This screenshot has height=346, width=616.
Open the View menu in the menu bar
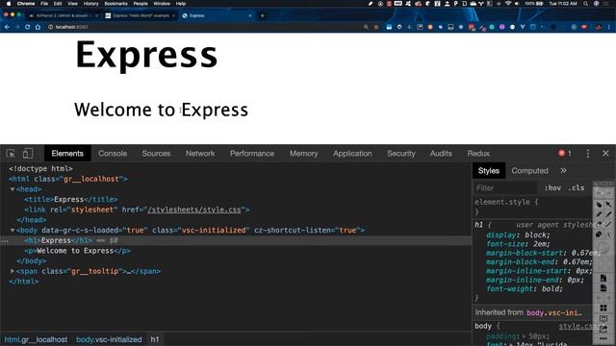point(73,4)
